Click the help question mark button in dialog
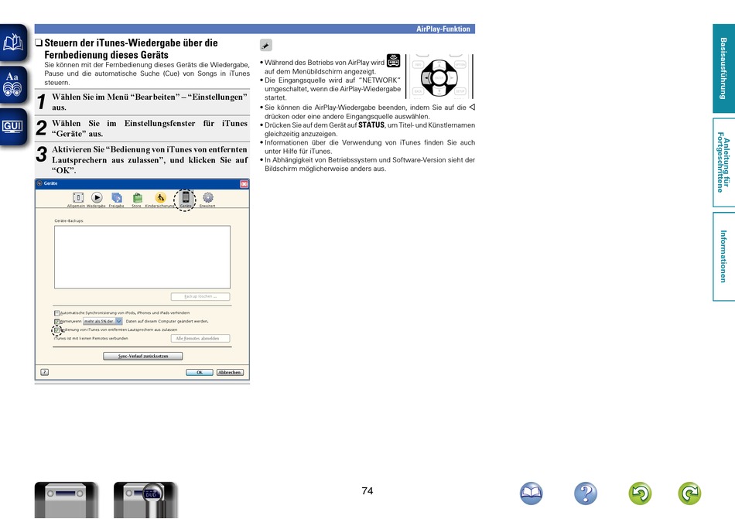The height and width of the screenshot is (519, 735). coord(45,372)
